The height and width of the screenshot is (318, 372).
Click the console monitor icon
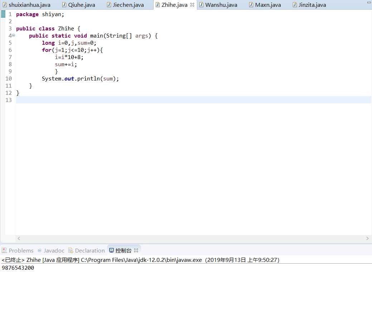coord(111,250)
